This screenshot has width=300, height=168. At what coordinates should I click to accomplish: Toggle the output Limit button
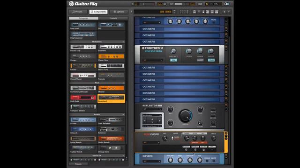click(193, 4)
